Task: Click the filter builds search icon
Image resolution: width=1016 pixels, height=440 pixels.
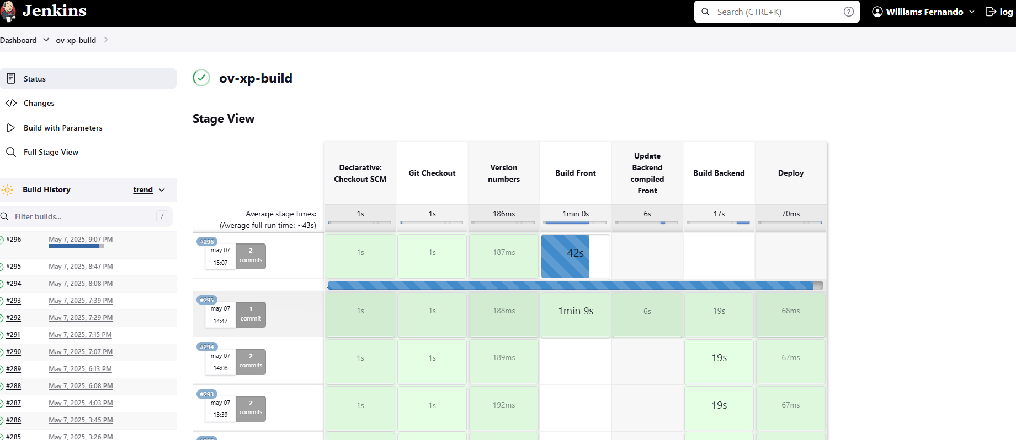Action: [x=4, y=216]
